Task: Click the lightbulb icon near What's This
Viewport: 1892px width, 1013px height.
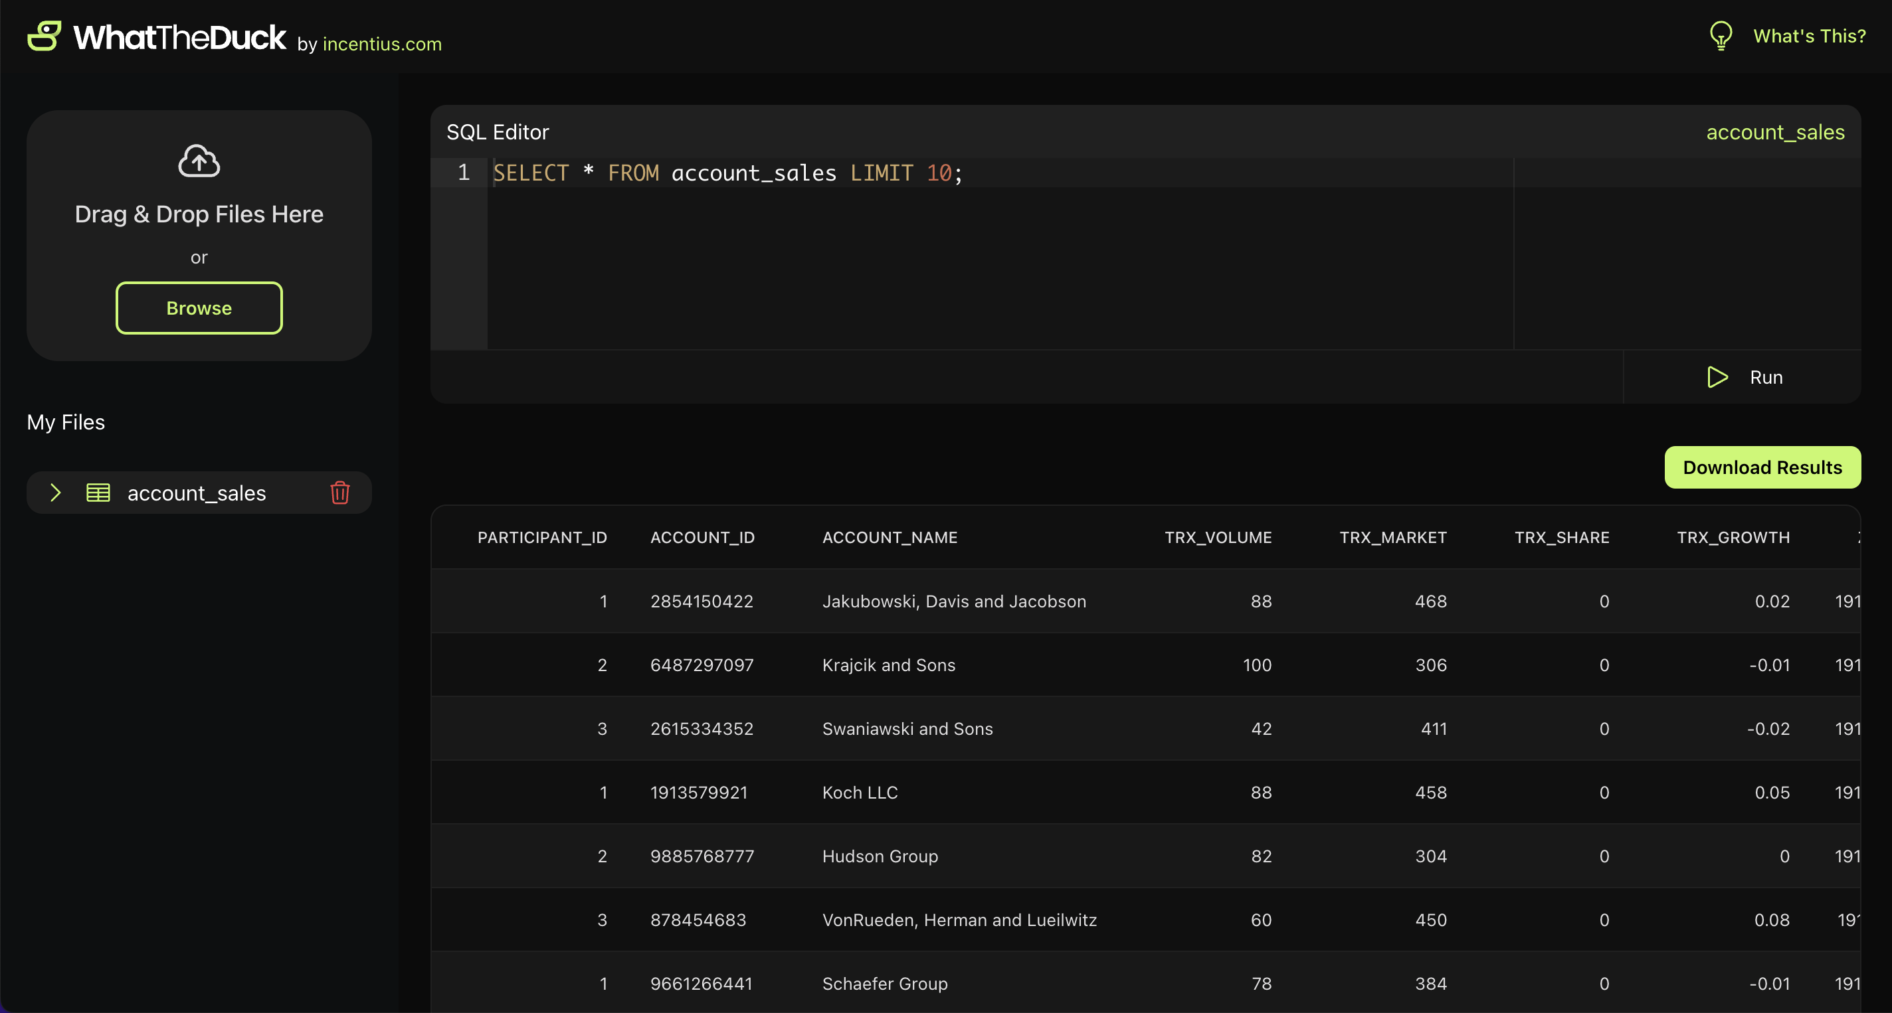Action: click(x=1720, y=36)
